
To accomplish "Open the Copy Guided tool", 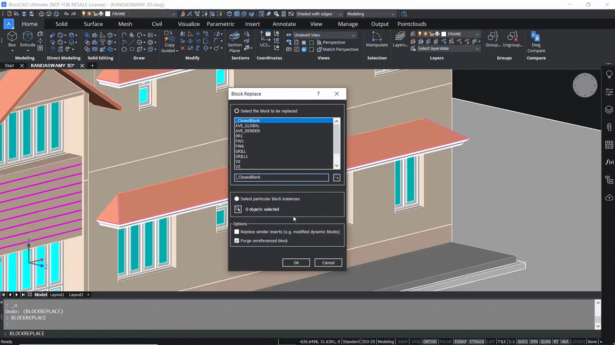I will pyautogui.click(x=169, y=42).
